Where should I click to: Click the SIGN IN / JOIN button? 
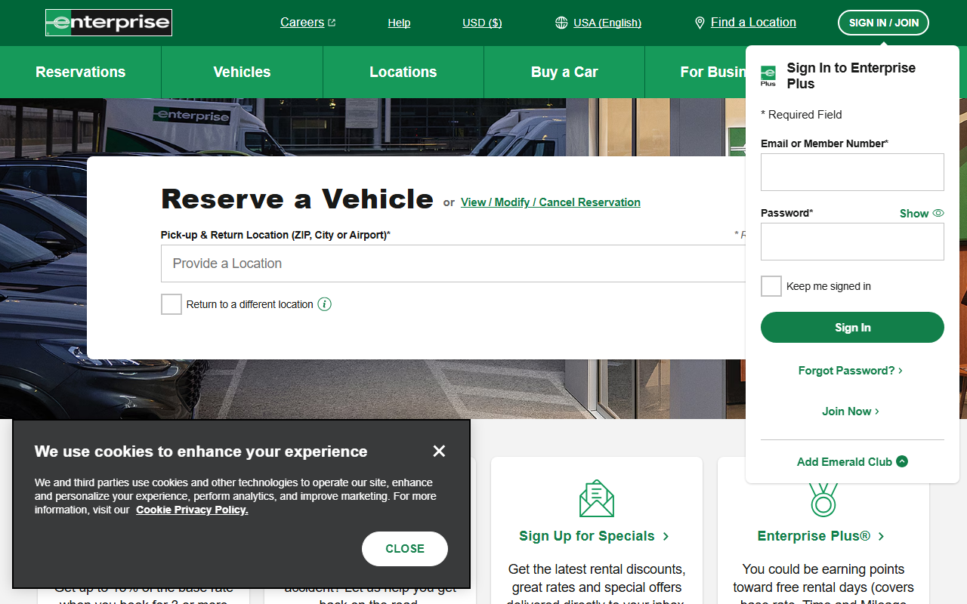coord(883,23)
